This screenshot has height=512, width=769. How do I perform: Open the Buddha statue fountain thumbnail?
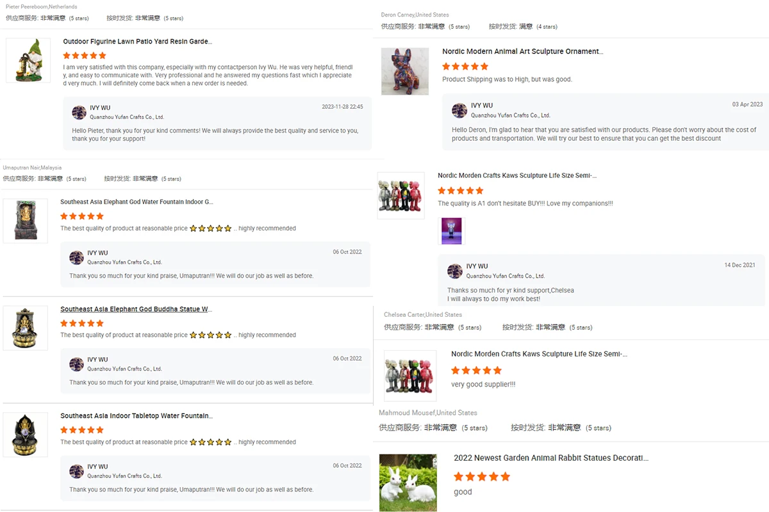click(26, 328)
